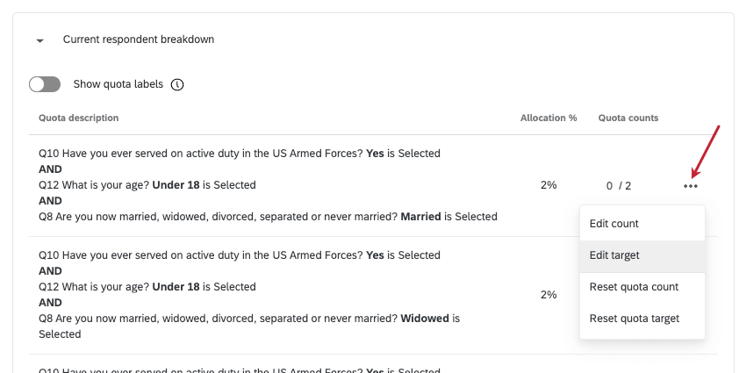Click the Quota description column header
746x373 pixels.
pyautogui.click(x=78, y=118)
